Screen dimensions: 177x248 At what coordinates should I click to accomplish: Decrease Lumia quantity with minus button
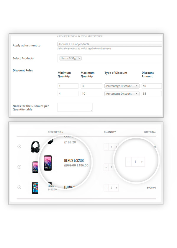106,188
